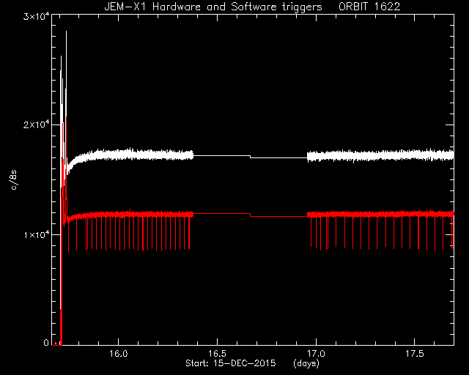The width and height of the screenshot is (469, 375).
Task: Click the step drop in the red line
Action: click(x=250, y=215)
